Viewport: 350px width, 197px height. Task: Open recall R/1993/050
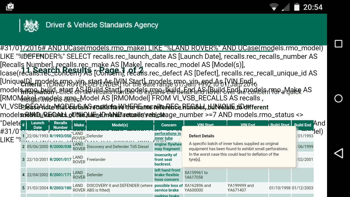[x=60, y=136]
